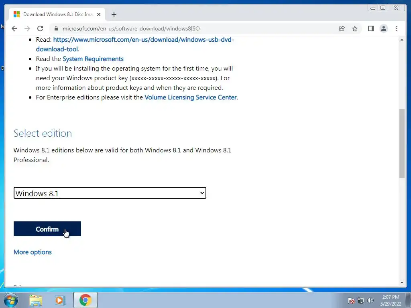Open the Windows USB DVD download tool link
The image size is (411, 308).
click(x=135, y=44)
